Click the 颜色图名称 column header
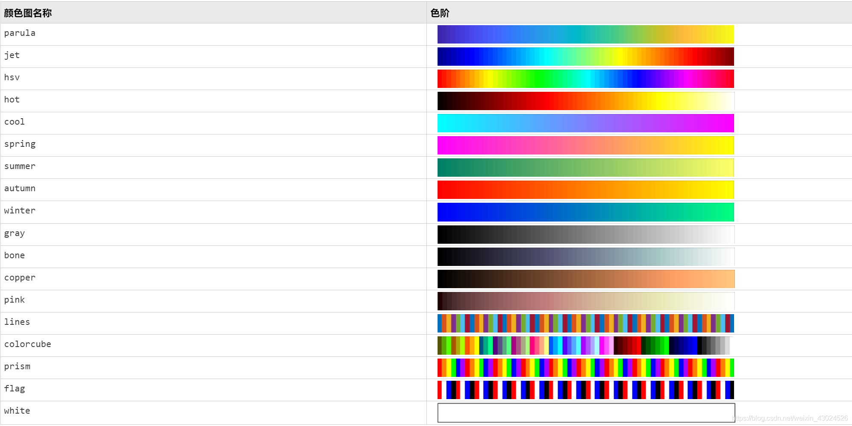Screen dimensions: 852x426 pyautogui.click(x=27, y=13)
